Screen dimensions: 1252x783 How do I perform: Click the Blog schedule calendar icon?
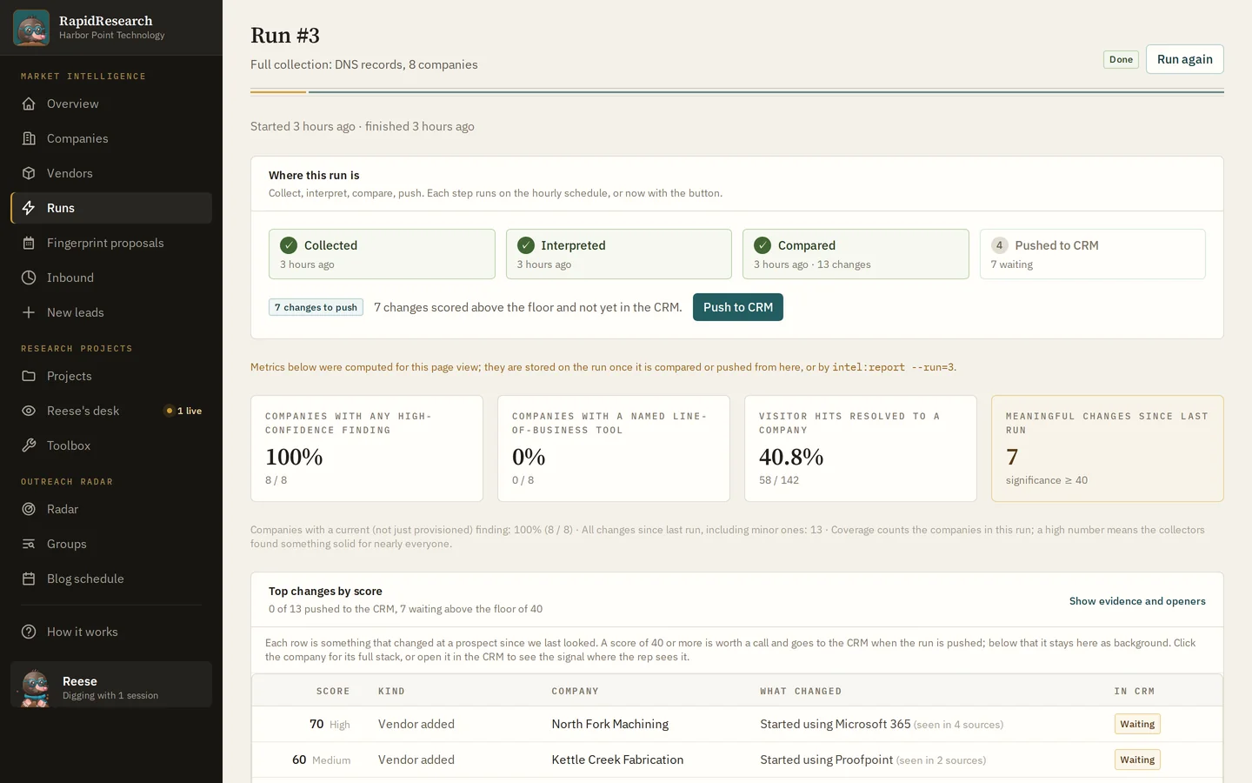pos(29,579)
